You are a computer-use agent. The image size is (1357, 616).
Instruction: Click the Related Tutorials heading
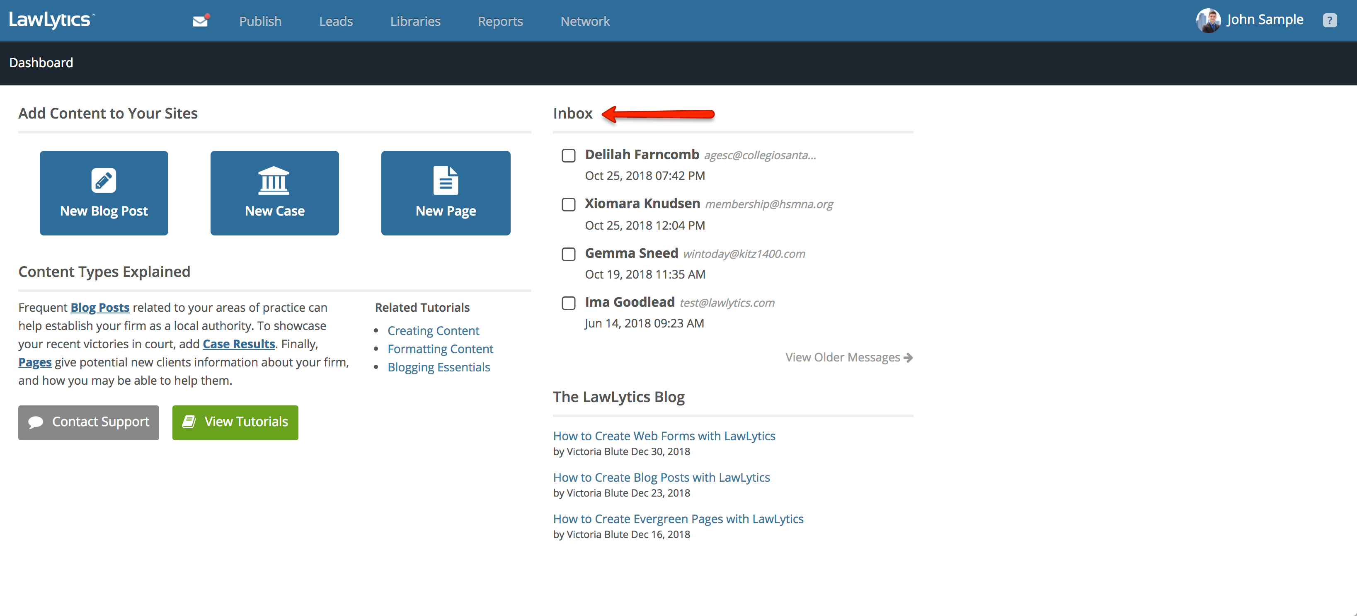point(422,307)
